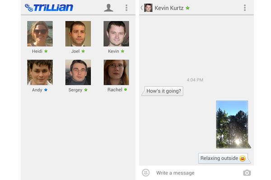Image resolution: width=271 pixels, height=180 pixels.
Task: Open Sergey's contact photo
Action: (x=78, y=72)
